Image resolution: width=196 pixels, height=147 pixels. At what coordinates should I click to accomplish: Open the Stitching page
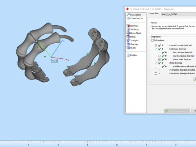133,29
